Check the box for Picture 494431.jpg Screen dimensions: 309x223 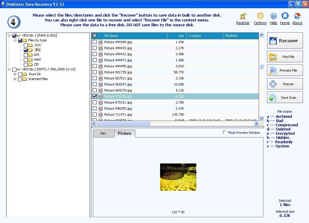tap(95, 54)
